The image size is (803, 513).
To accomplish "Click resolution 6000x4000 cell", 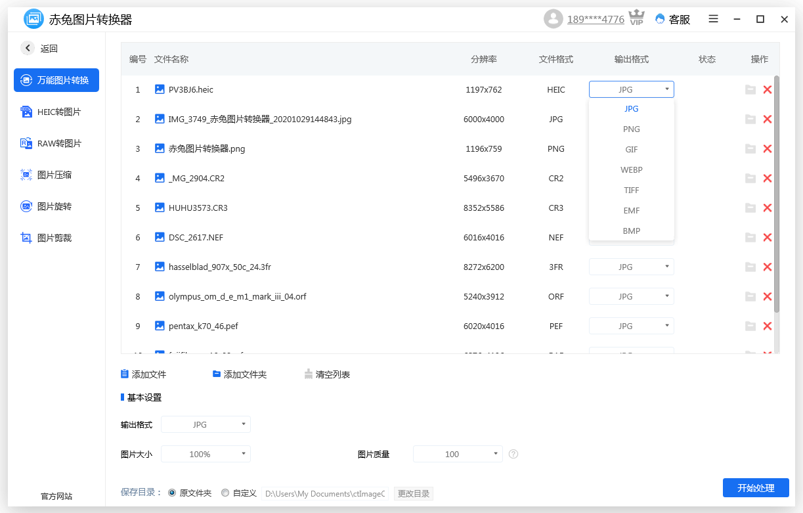I will pyautogui.click(x=484, y=119).
